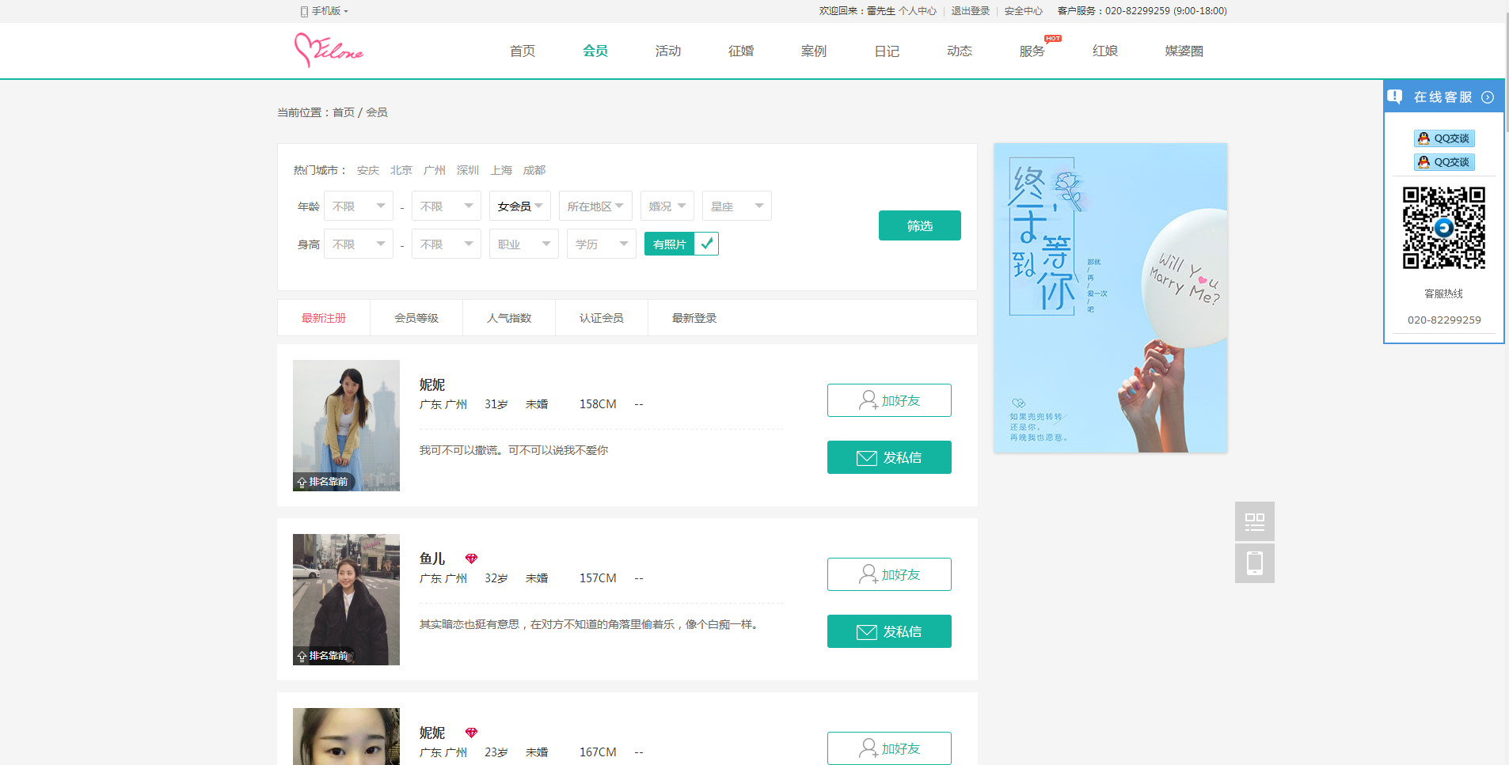Open the first QQ交谈 chat button
Viewport: 1509px width, 765px height.
tap(1444, 138)
